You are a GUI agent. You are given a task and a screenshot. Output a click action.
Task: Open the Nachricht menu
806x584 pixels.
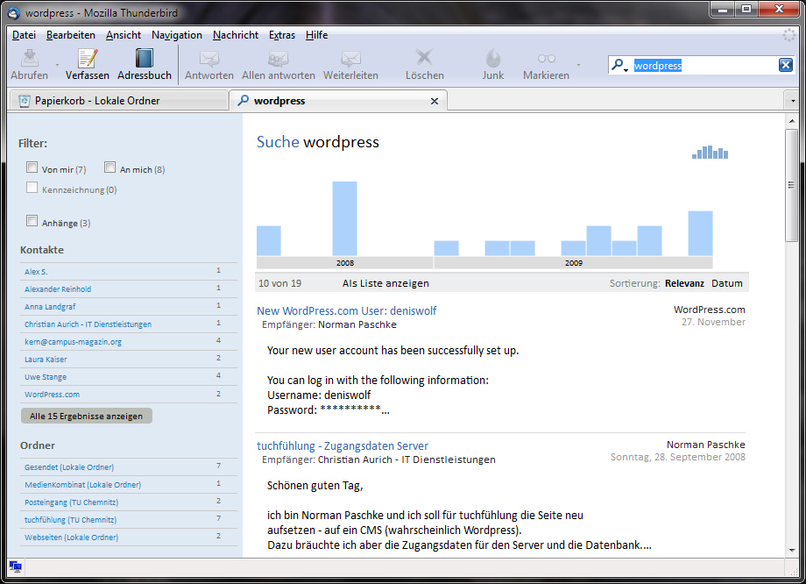236,35
